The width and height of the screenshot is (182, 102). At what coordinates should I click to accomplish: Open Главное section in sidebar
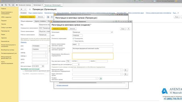coord(3,9)
